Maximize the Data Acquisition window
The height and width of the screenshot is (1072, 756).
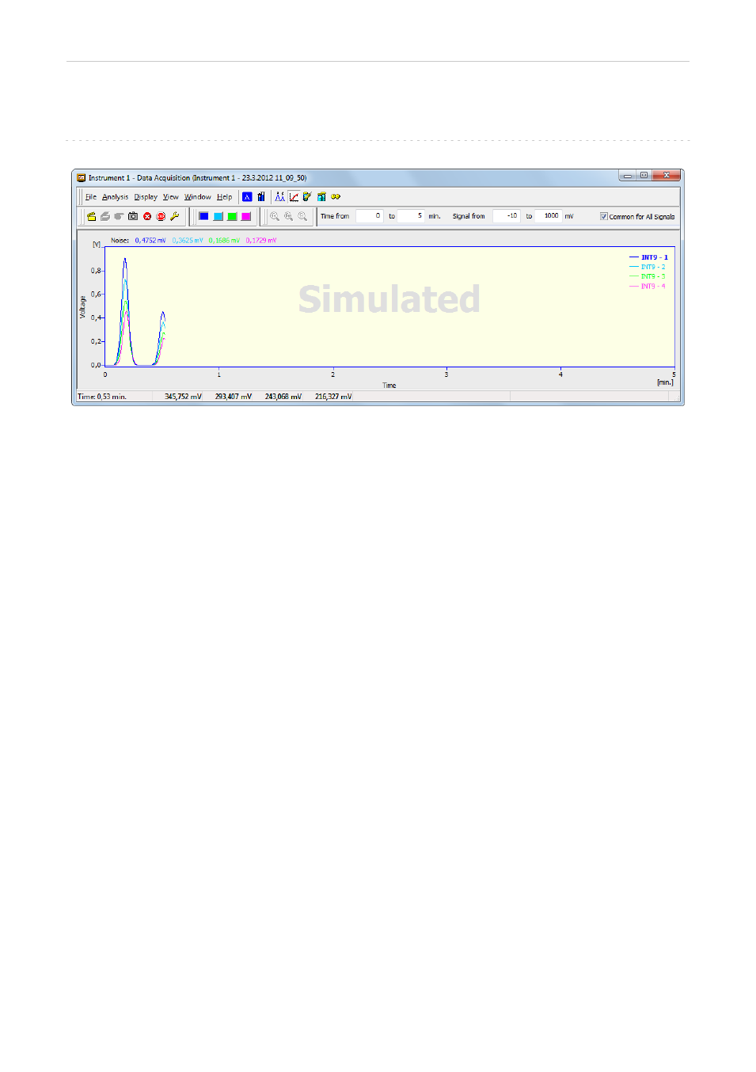click(x=644, y=176)
